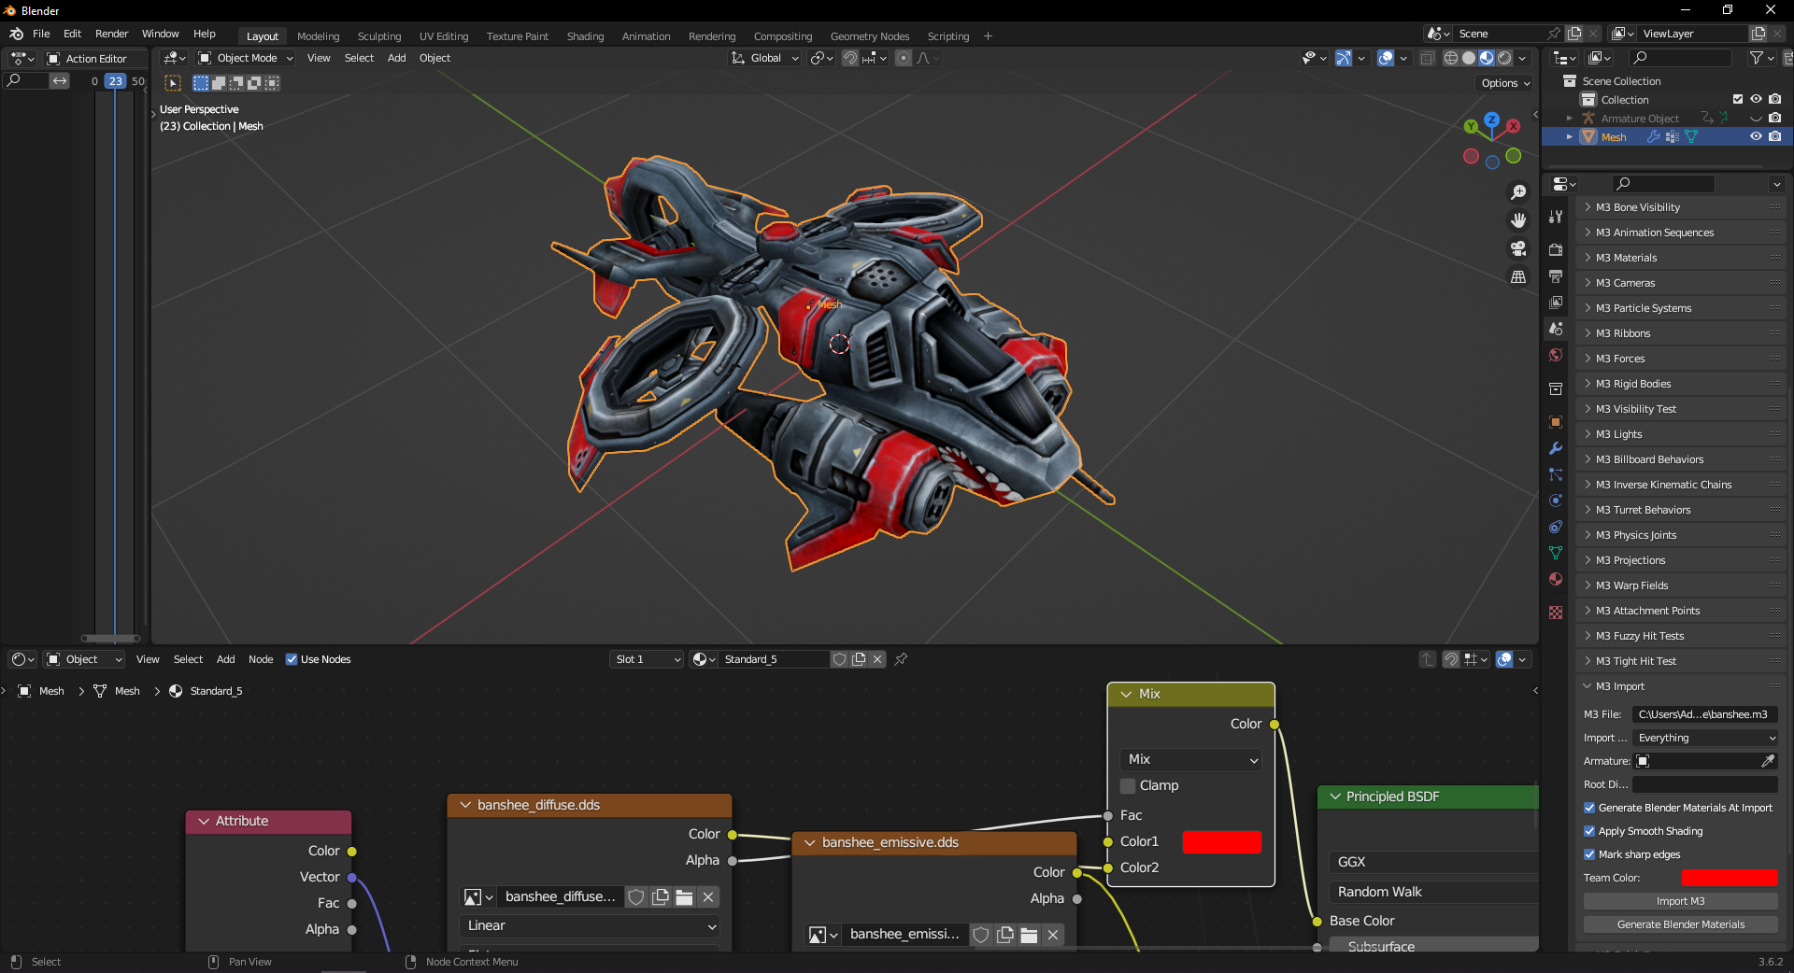Viewport: 1794px width, 973px height.
Task: Uncheck Generate Blender Materials At Import
Action: click(1589, 808)
